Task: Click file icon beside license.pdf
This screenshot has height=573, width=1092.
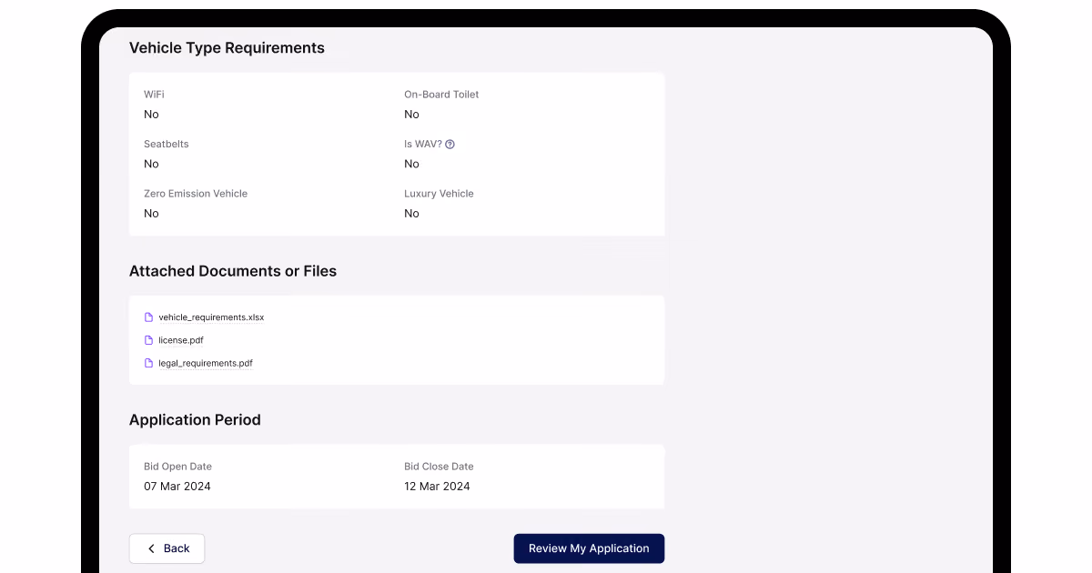Action: coord(149,340)
